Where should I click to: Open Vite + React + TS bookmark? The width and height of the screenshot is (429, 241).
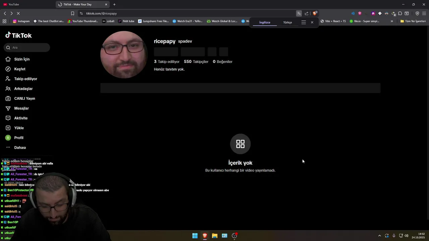(333, 21)
